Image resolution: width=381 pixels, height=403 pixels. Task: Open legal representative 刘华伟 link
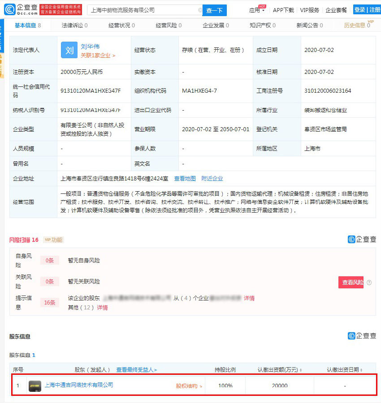(x=90, y=46)
